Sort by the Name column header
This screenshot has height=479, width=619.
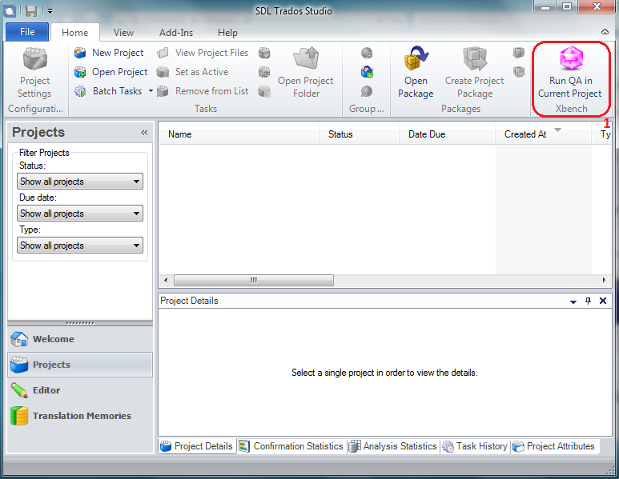tap(239, 134)
